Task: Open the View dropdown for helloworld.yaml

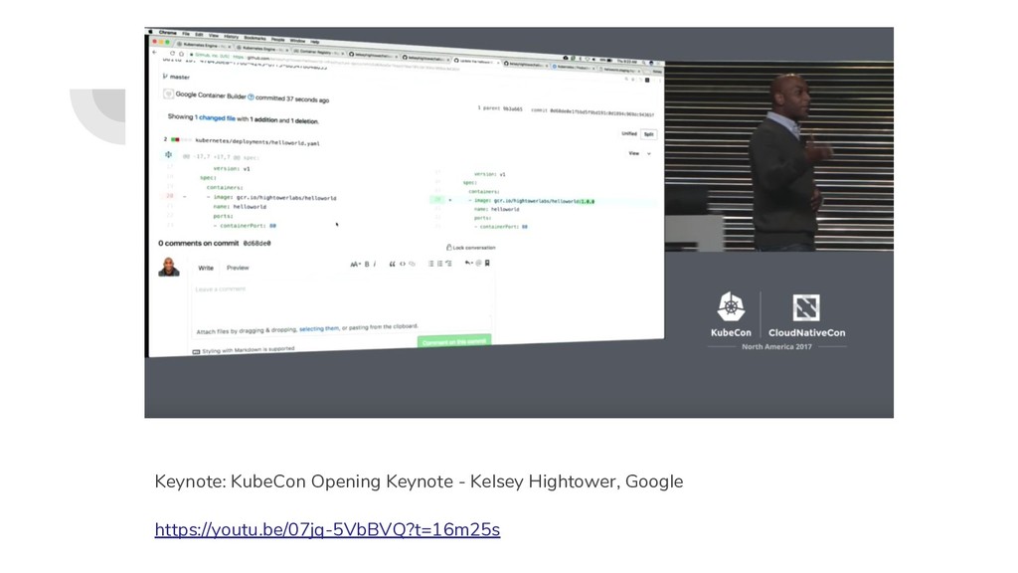Action: [639, 153]
